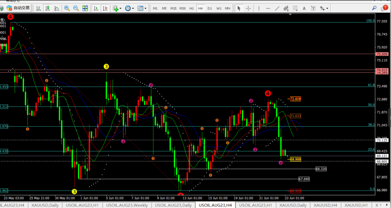Switch to the XAUUSD,H4 tab
Screen dimensions: 391x208
click(x=325, y=205)
